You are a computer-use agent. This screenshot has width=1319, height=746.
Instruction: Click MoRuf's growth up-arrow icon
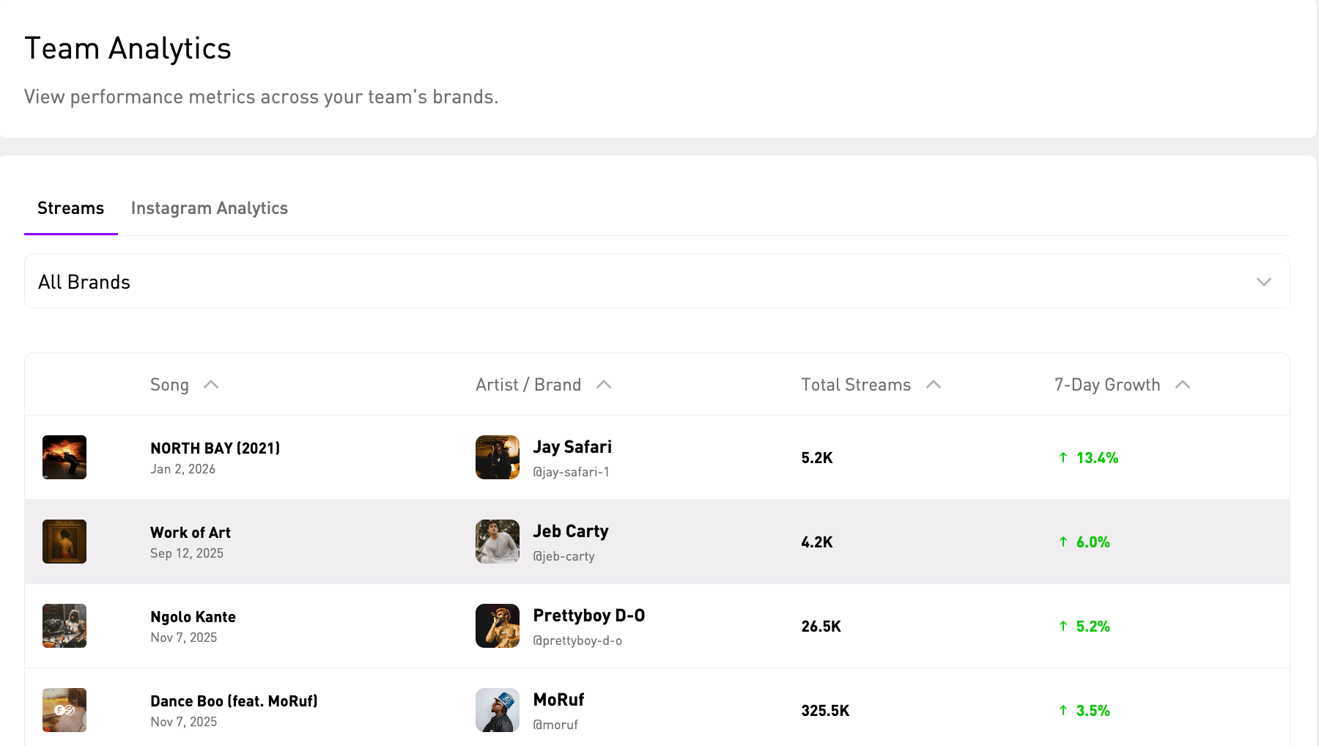tap(1063, 711)
